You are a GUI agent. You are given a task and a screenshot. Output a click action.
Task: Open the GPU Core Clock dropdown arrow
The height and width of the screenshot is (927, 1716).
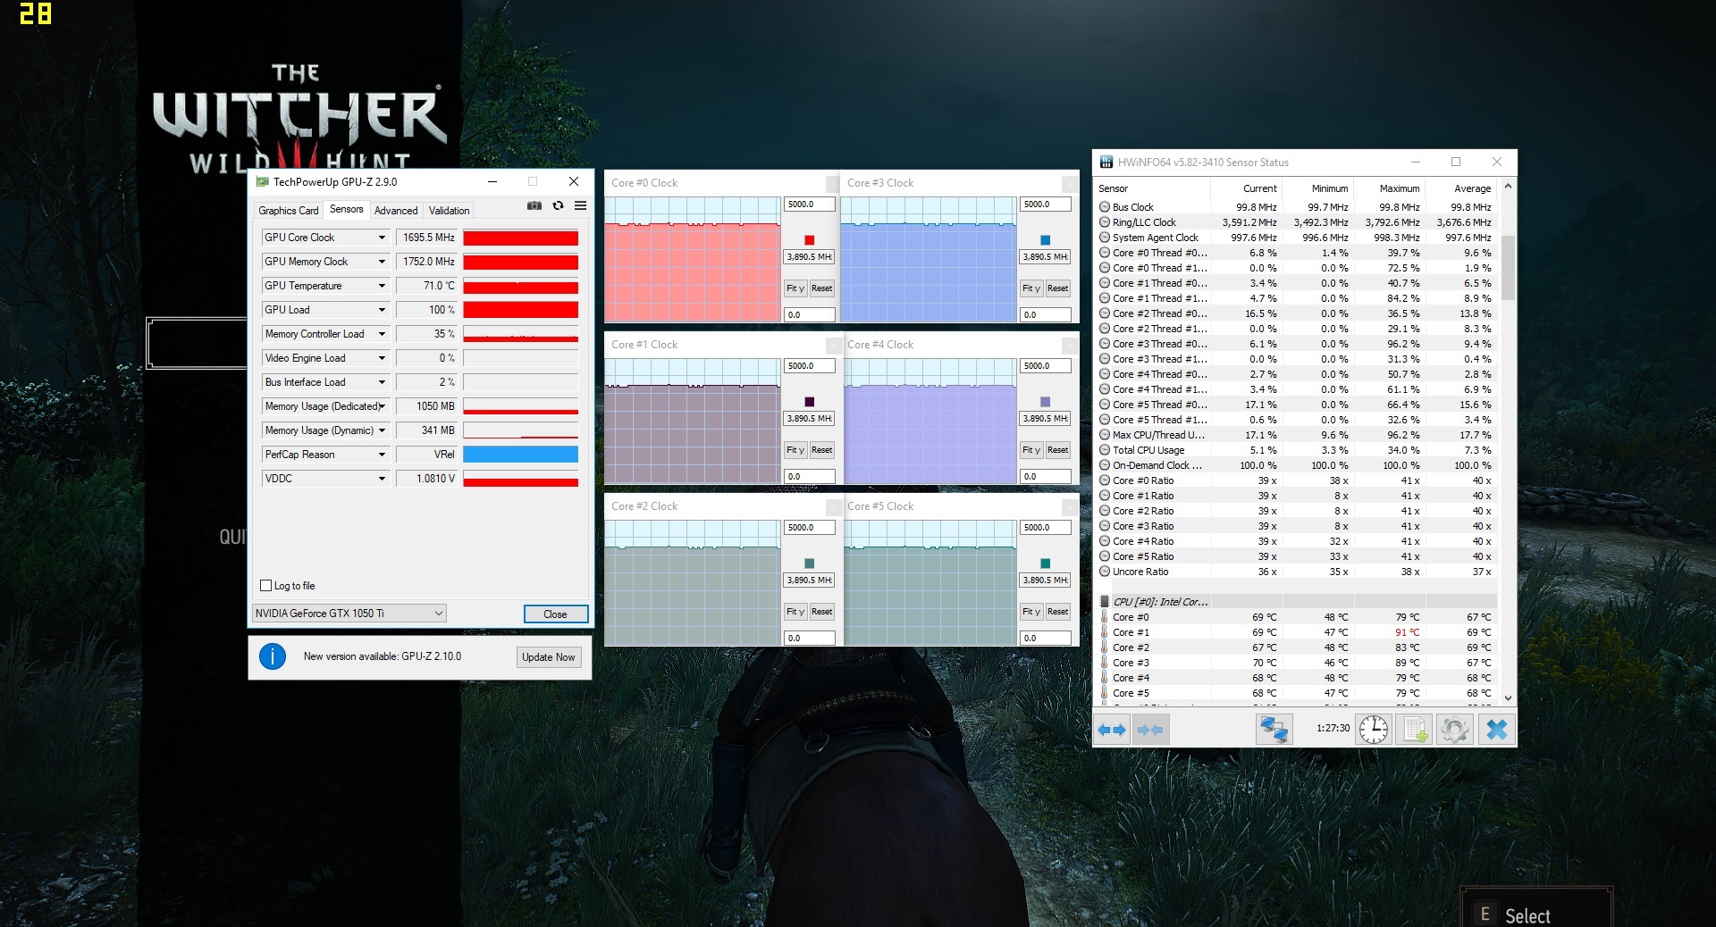[382, 238]
